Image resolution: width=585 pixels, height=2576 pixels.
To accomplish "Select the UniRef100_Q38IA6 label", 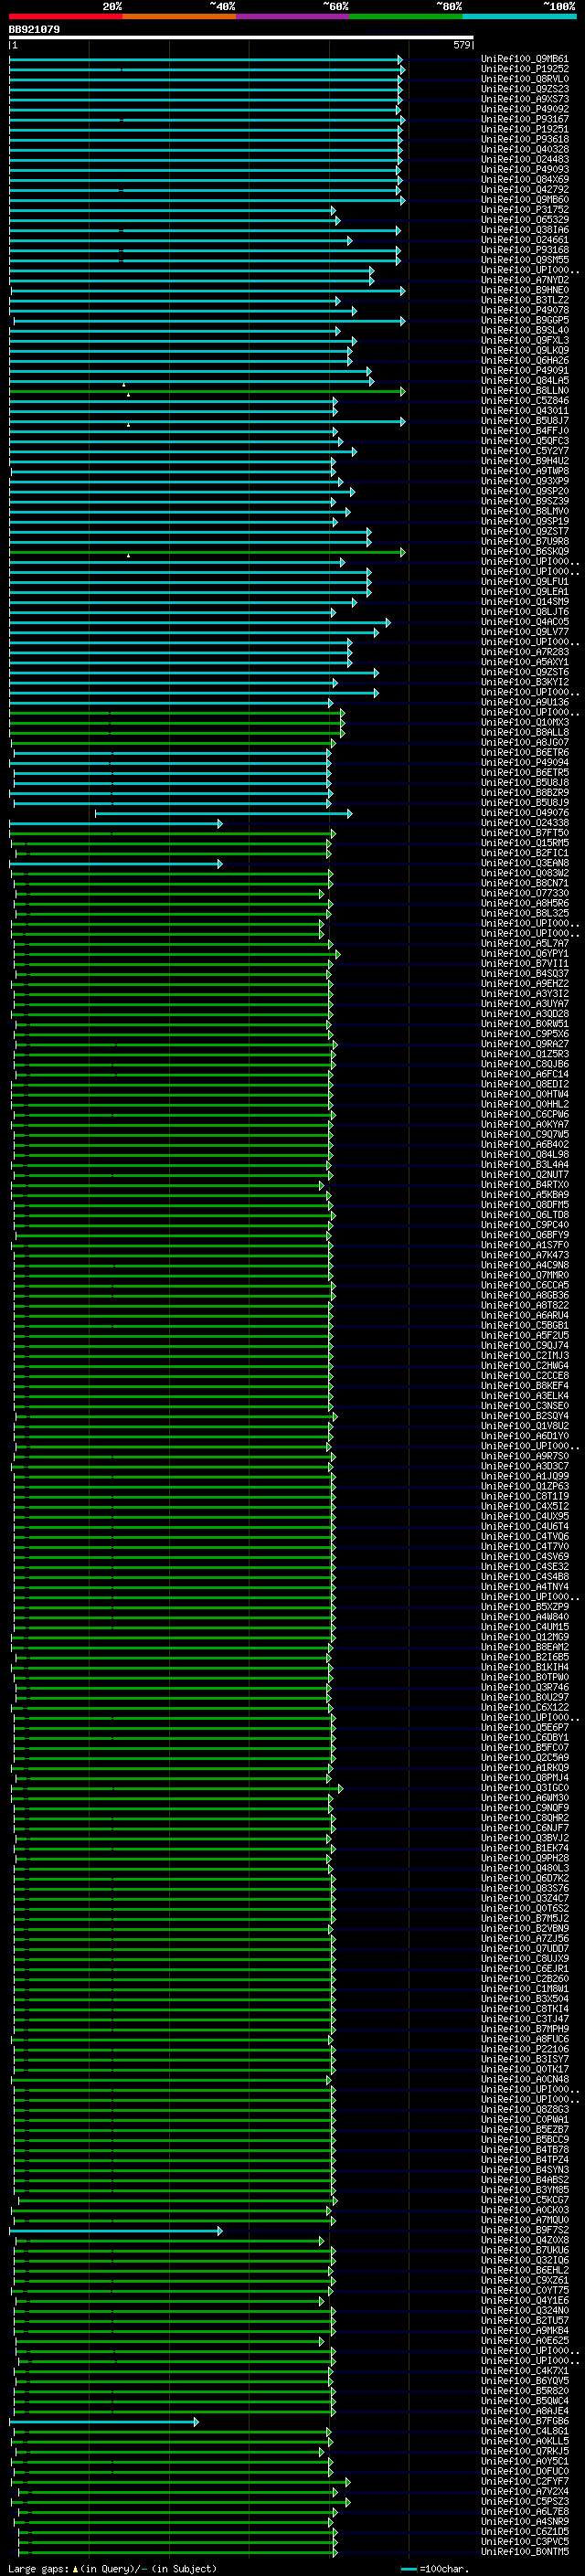I will point(525,230).
